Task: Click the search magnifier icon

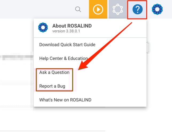Action: [78, 9]
